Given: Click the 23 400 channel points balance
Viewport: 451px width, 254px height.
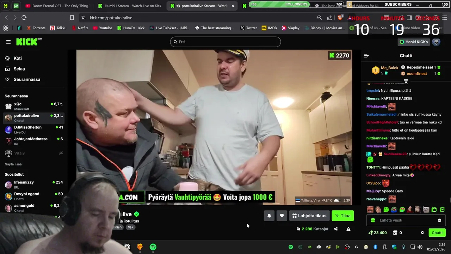Looking at the screenshot, I should click(377, 232).
